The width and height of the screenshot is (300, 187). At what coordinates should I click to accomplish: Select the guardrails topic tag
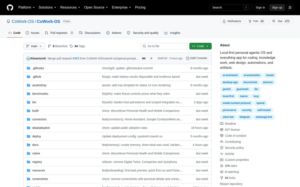242,89
